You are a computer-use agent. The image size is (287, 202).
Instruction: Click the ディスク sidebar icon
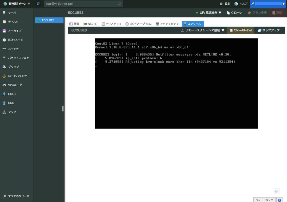[x=4, y=22]
